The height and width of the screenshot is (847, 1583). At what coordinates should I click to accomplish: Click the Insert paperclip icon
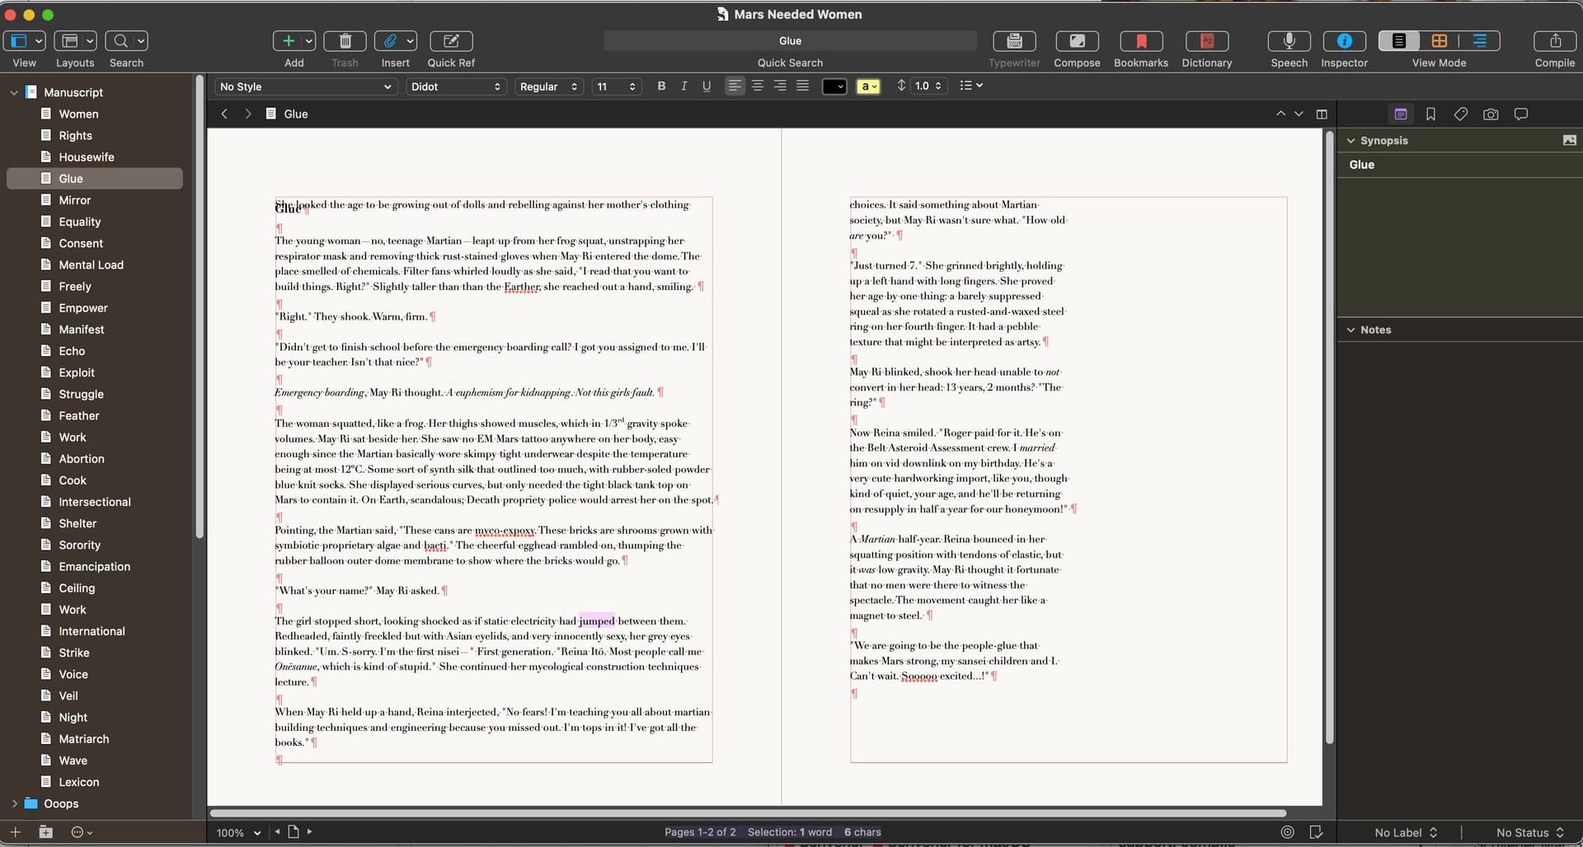[x=390, y=41]
